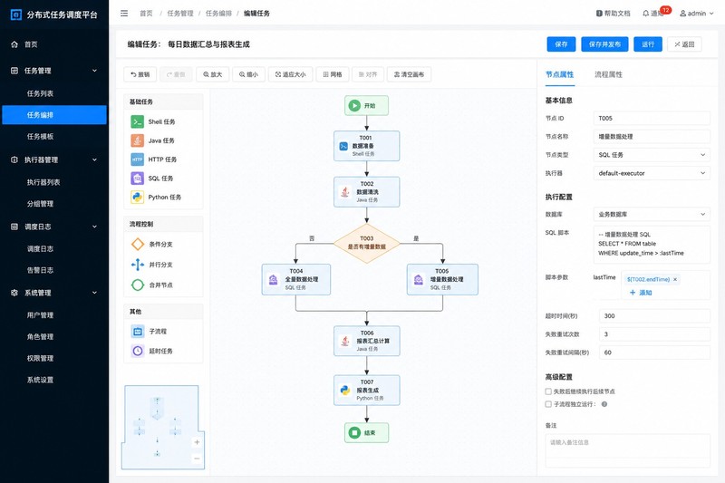Image resolution: width=725 pixels, height=483 pixels.
Task: Select node T002 数据清洗
Action: point(367,192)
